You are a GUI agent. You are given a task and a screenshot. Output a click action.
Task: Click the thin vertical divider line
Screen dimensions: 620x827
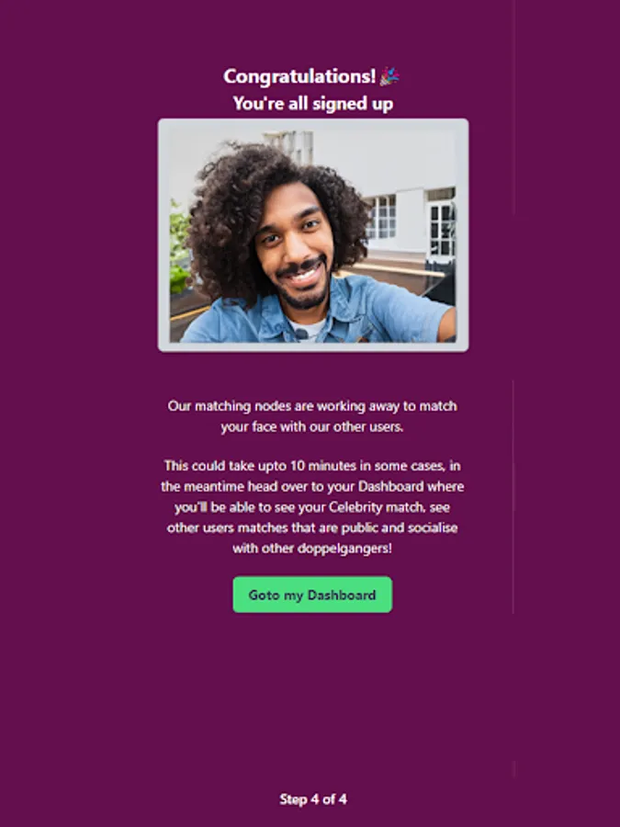coord(513,496)
